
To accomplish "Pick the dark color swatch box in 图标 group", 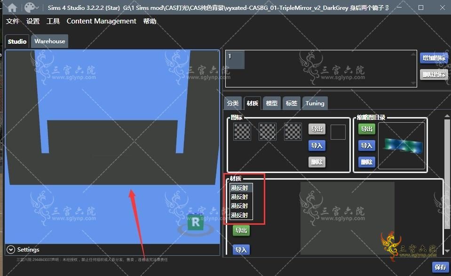I will click(x=338, y=132).
